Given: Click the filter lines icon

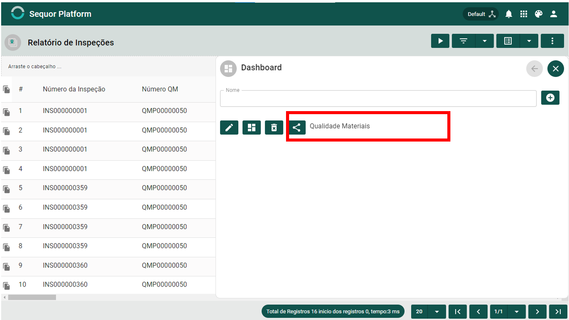Looking at the screenshot, I should [463, 41].
